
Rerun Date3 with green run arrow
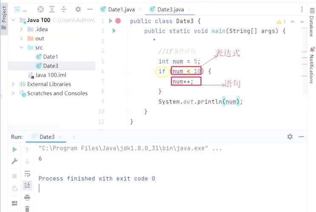(x=14, y=149)
